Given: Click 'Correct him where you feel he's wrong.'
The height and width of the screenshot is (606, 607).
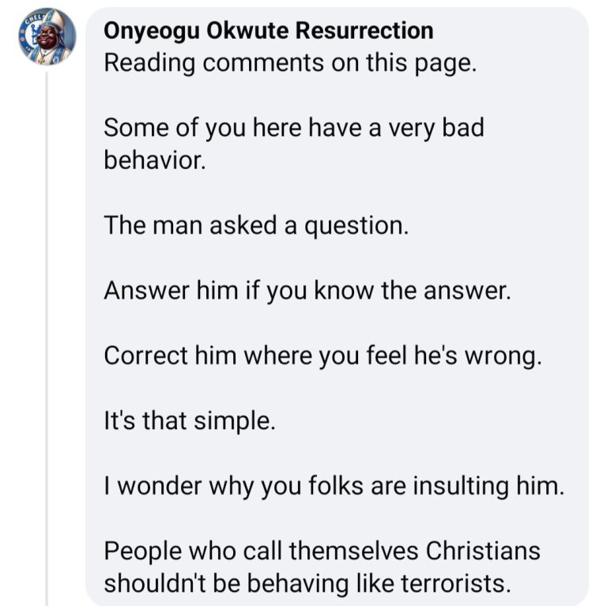Looking at the screenshot, I should pyautogui.click(x=323, y=356).
